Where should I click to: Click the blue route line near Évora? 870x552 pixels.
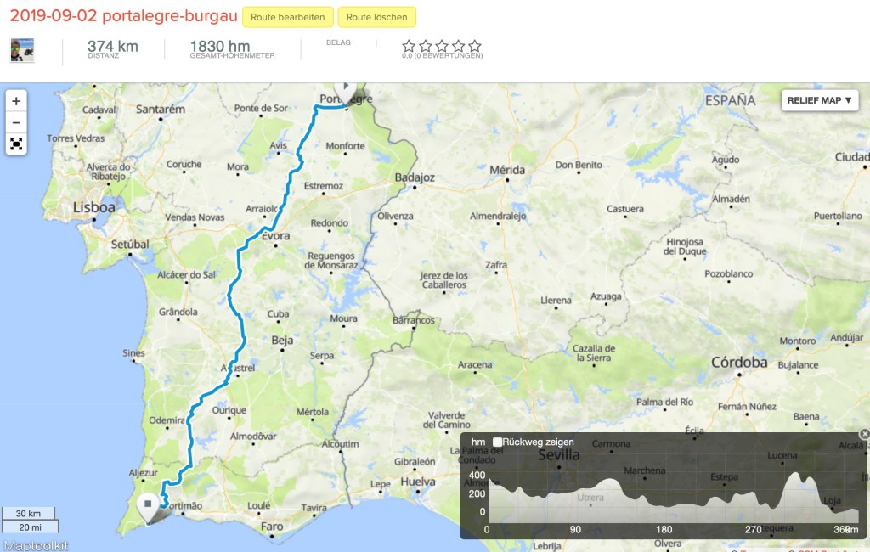[262, 233]
